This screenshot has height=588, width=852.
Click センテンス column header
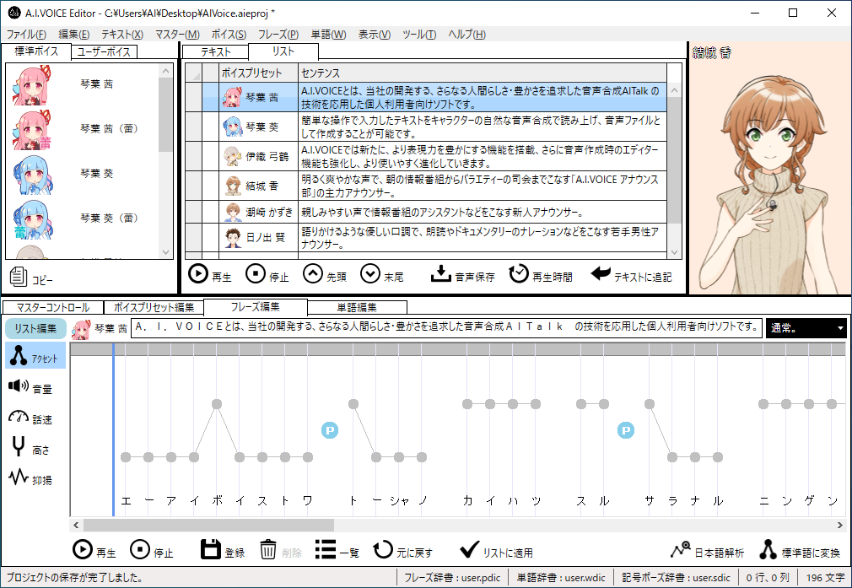[482, 73]
